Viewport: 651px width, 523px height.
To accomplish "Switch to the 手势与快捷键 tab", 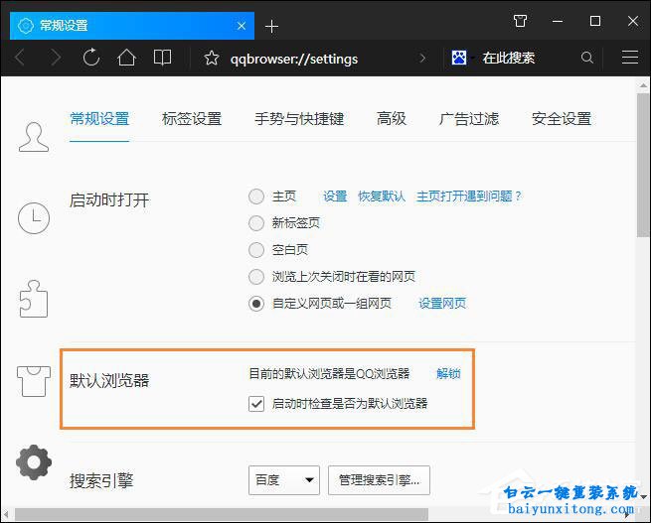I will pos(299,119).
